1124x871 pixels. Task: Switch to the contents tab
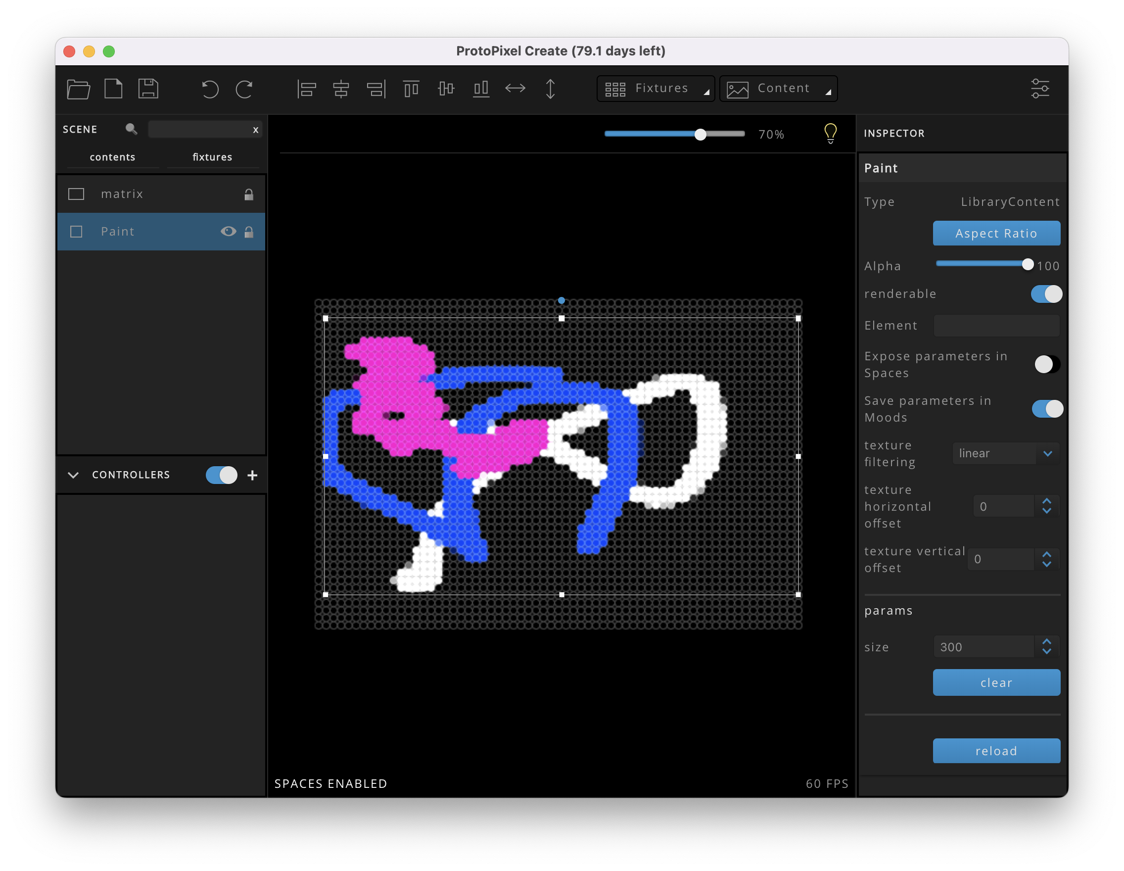[112, 157]
